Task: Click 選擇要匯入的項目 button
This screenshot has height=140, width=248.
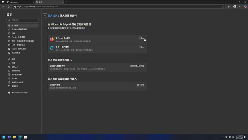Action: coord(137,66)
